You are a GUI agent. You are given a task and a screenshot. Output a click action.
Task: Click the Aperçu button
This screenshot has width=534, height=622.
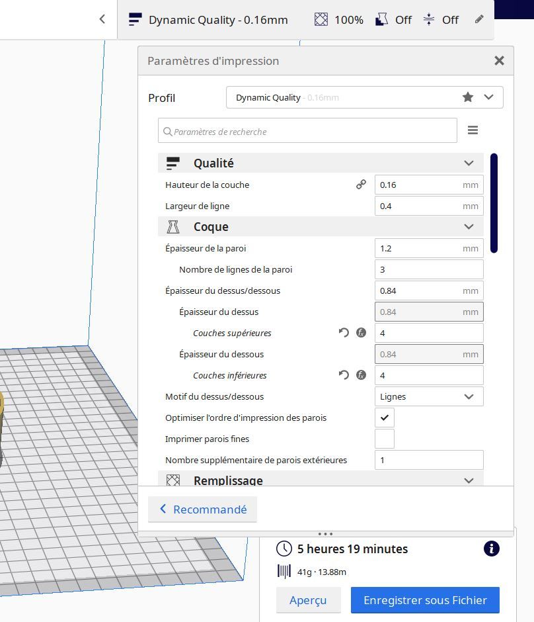click(x=308, y=600)
